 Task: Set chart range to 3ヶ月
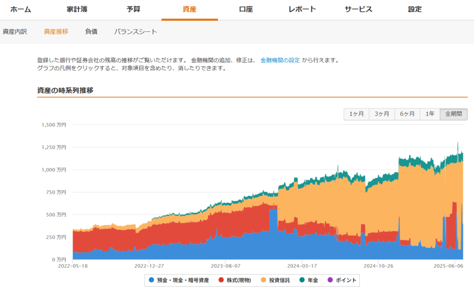coord(382,114)
